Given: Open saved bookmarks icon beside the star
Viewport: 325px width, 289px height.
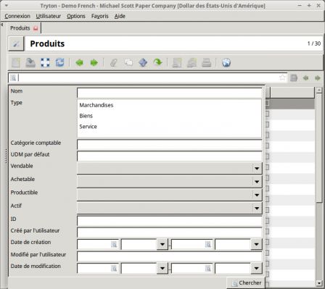Looking at the screenshot, I should [294, 78].
